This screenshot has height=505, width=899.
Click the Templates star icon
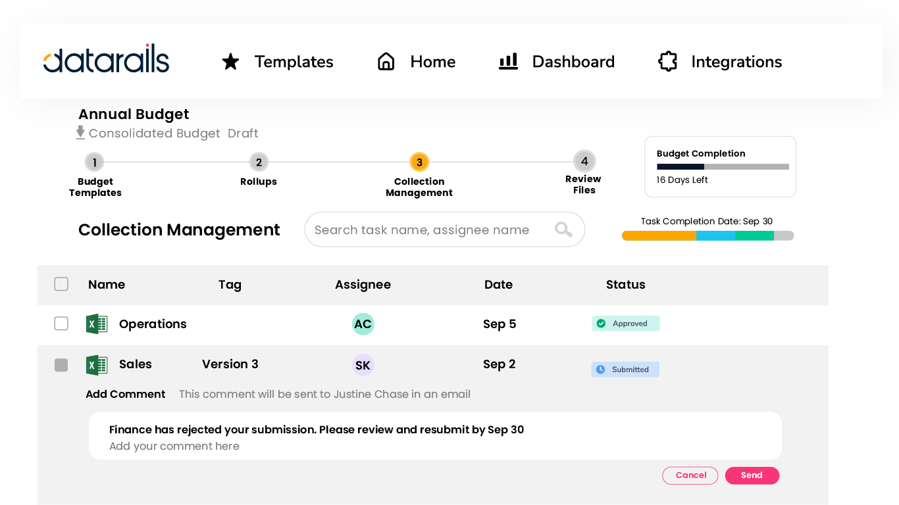pyautogui.click(x=230, y=62)
